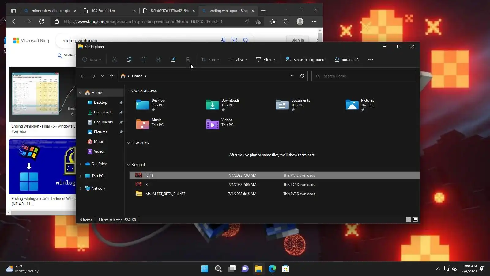Screen dimensions: 490x276
Task: Click Bing voice search microphone icon
Action: (x=223, y=40)
